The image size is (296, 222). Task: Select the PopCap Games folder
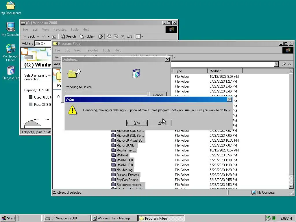125,180
